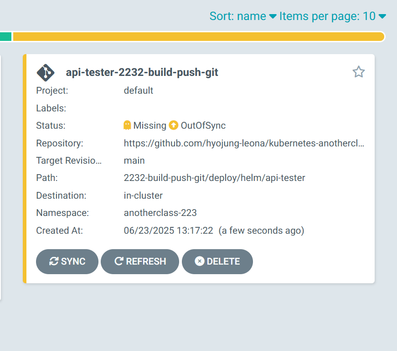Screen dimensions: 397x351
Task: Favorite the api-tester app with star
Action: tap(359, 72)
